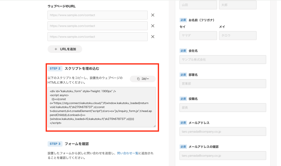The width and height of the screenshot is (281, 166).
Task: Focus the 会社名 input field
Action: pyautogui.click(x=223, y=60)
